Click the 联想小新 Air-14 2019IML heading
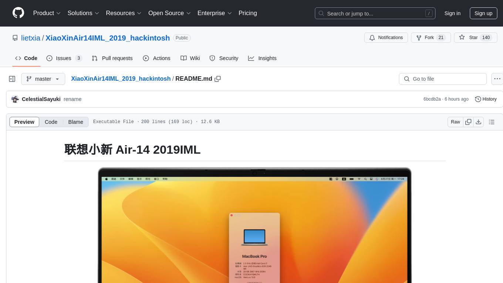This screenshot has width=503, height=283. click(x=132, y=149)
